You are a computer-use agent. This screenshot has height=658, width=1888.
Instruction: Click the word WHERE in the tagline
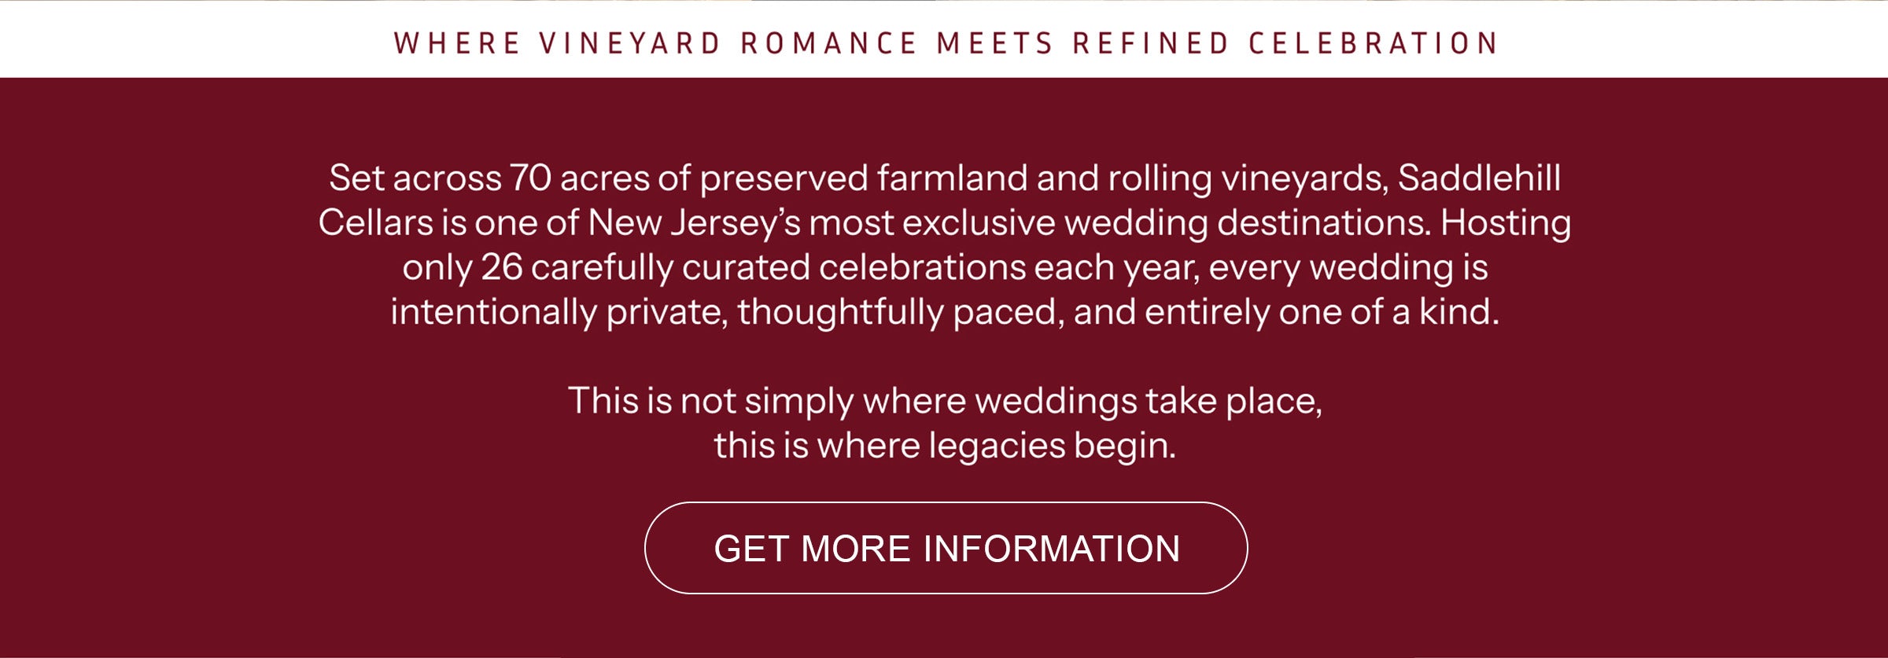pyautogui.click(x=457, y=43)
